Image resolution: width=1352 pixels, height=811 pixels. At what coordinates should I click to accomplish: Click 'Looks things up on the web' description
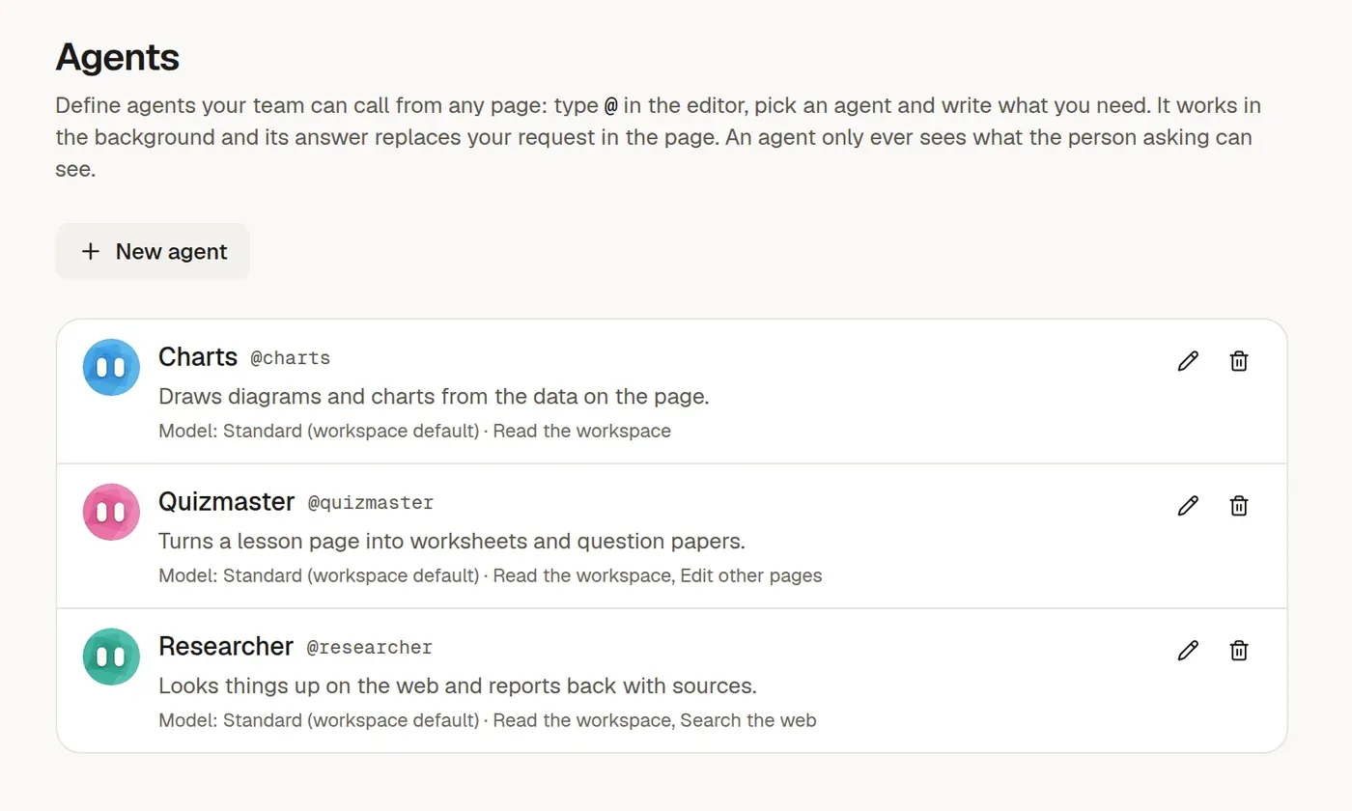[x=458, y=686]
